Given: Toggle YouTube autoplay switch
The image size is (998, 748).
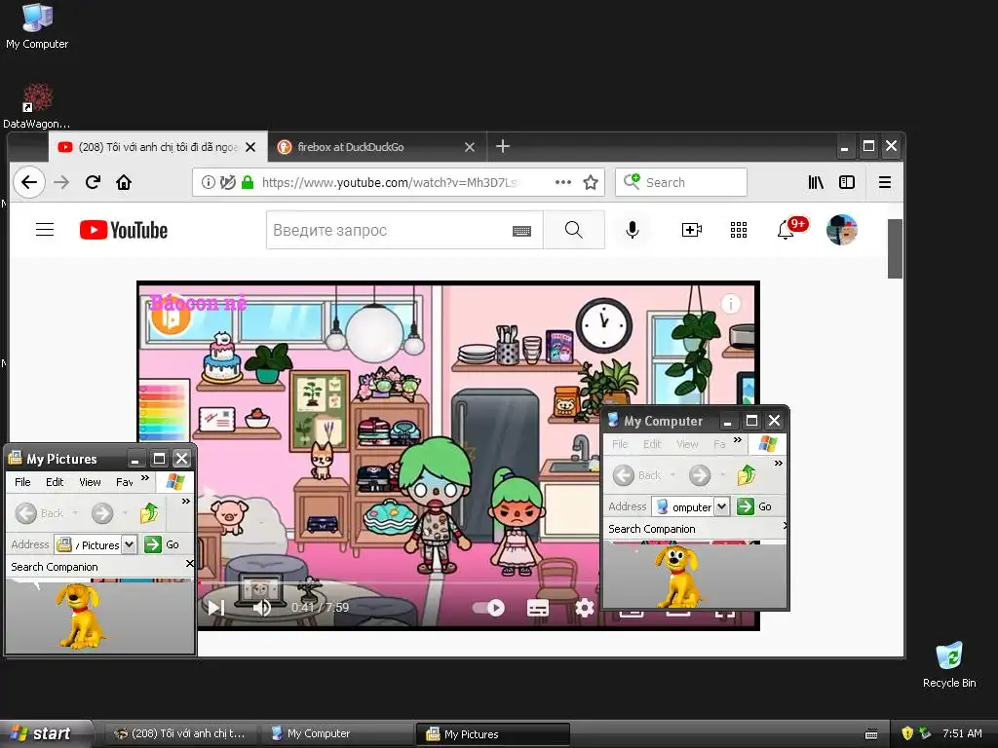Looking at the screenshot, I should pos(489,608).
